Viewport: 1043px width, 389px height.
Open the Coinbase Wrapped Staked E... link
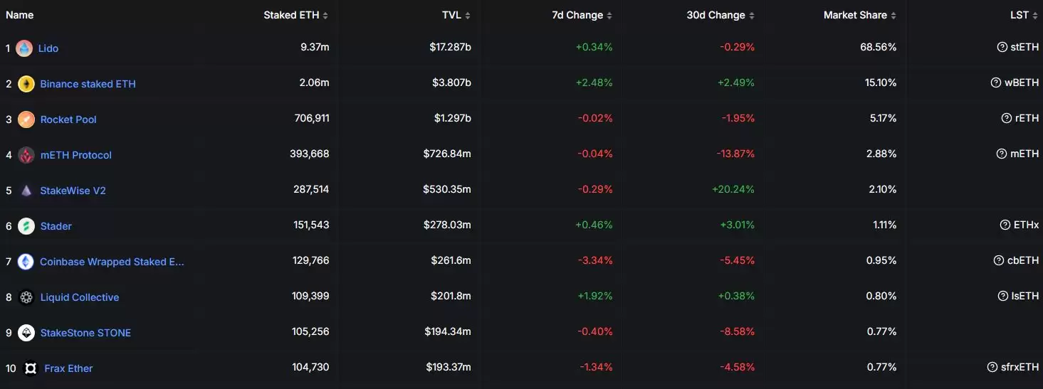[x=112, y=262]
